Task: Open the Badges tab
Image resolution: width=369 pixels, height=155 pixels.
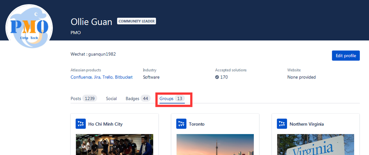Action: [138, 99]
